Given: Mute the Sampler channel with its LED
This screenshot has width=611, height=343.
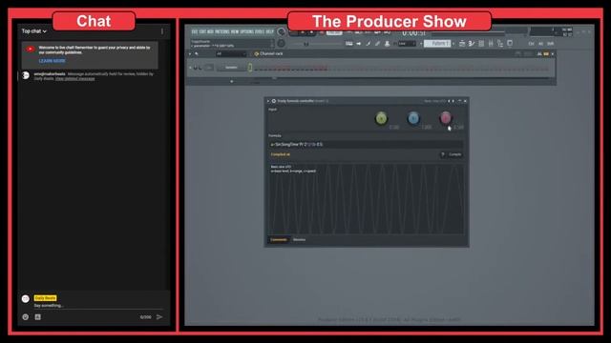Looking at the screenshot, I should [191, 68].
